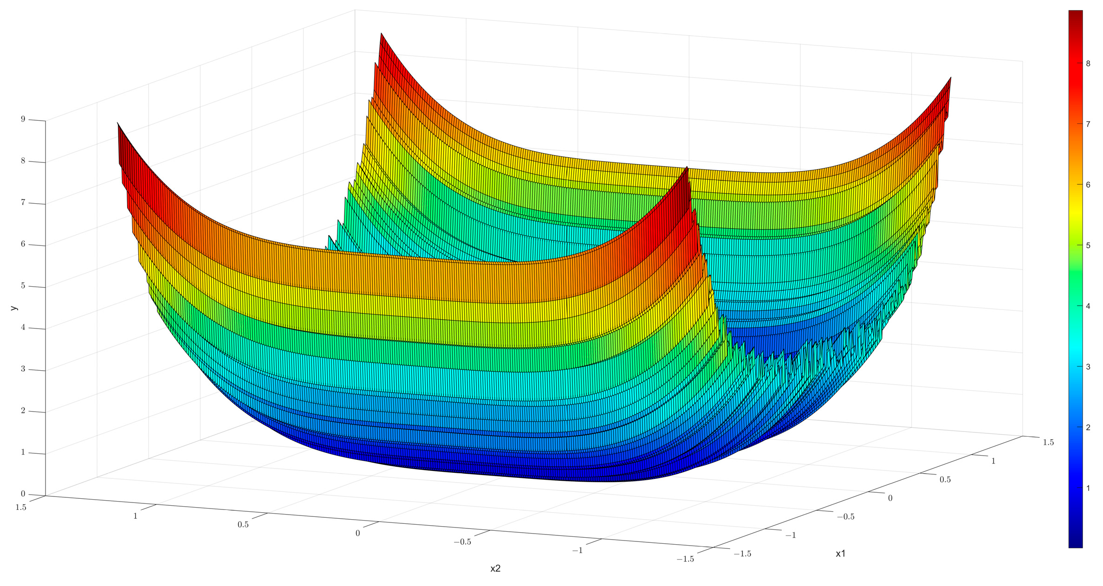Click x1 axis tick label −0.5
This screenshot has height=586, width=1103.
(845, 517)
